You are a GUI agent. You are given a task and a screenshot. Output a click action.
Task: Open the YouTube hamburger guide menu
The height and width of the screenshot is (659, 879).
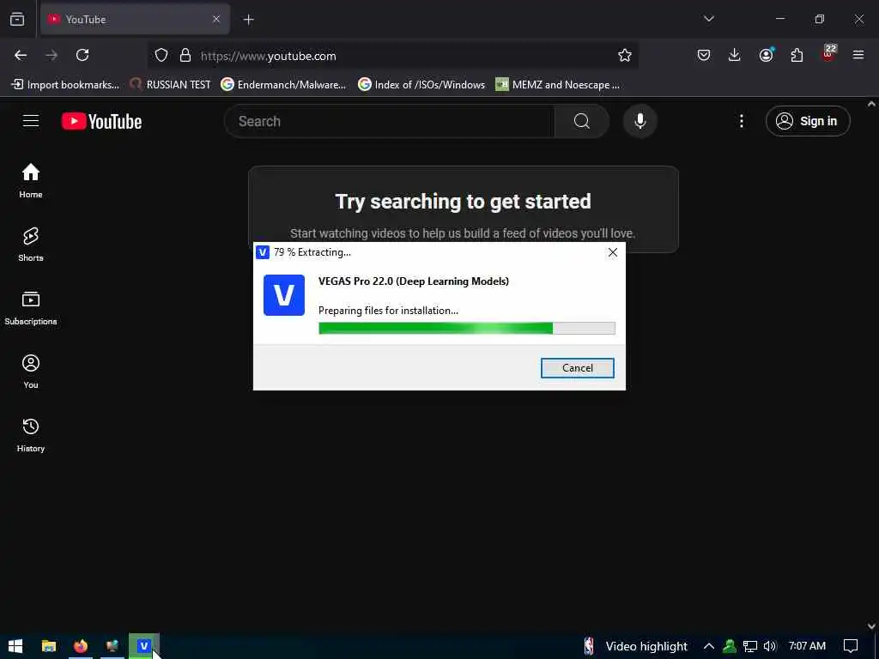tap(31, 121)
